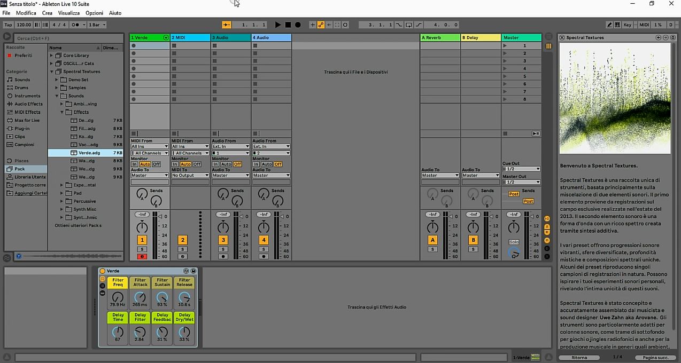Solo track 3 with its S button
Screen dimensions: 681x363
[x=223, y=249]
